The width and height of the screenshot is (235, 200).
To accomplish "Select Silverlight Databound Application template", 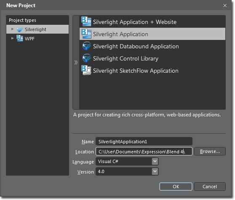I will point(152,46).
